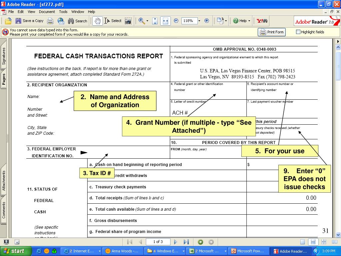Click the Fit Width icon
This screenshot has height=256, width=341.
coord(166,21)
